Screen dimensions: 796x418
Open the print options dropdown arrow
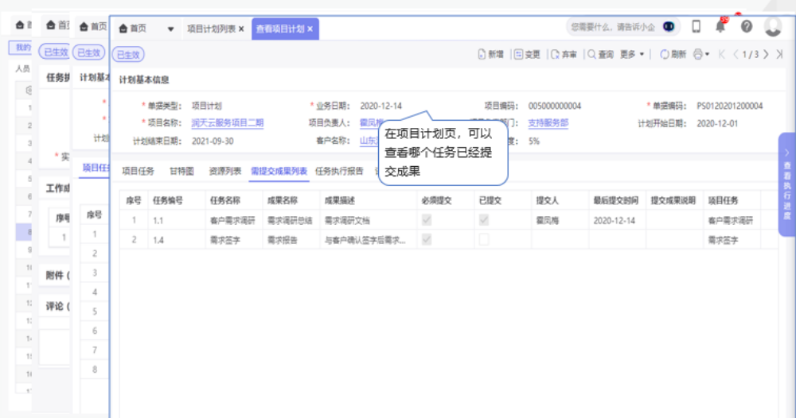pos(707,54)
